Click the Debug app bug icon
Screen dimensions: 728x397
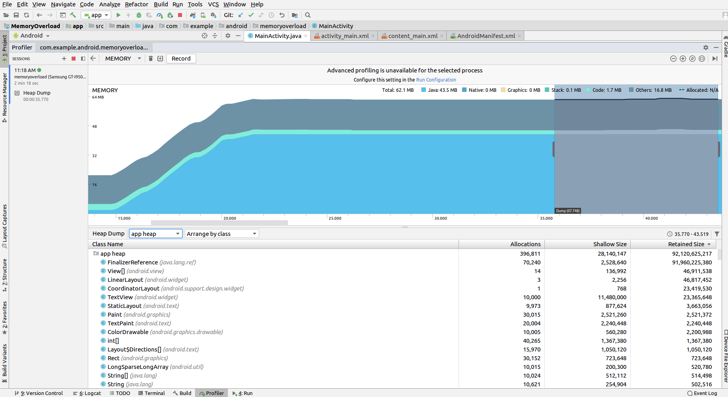coord(139,15)
